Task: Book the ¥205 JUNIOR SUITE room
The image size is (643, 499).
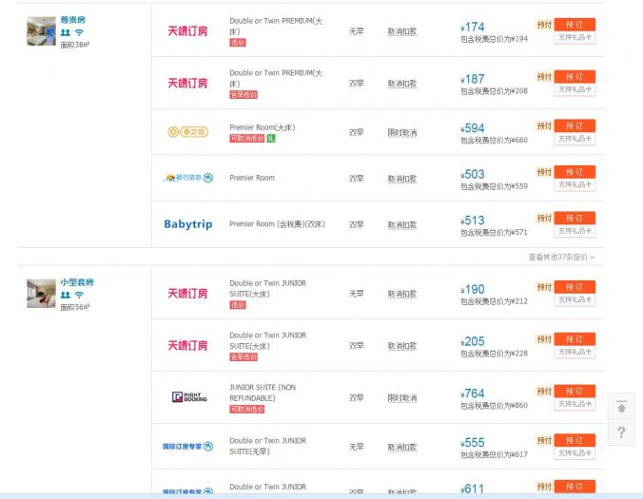Action: [x=575, y=338]
